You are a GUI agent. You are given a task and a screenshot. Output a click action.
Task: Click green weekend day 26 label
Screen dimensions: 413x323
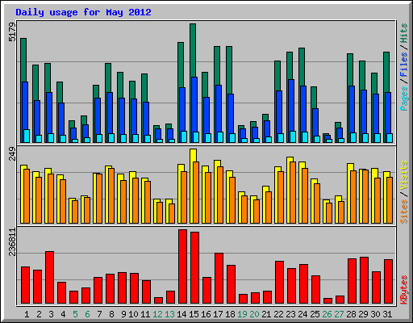pyautogui.click(x=327, y=314)
